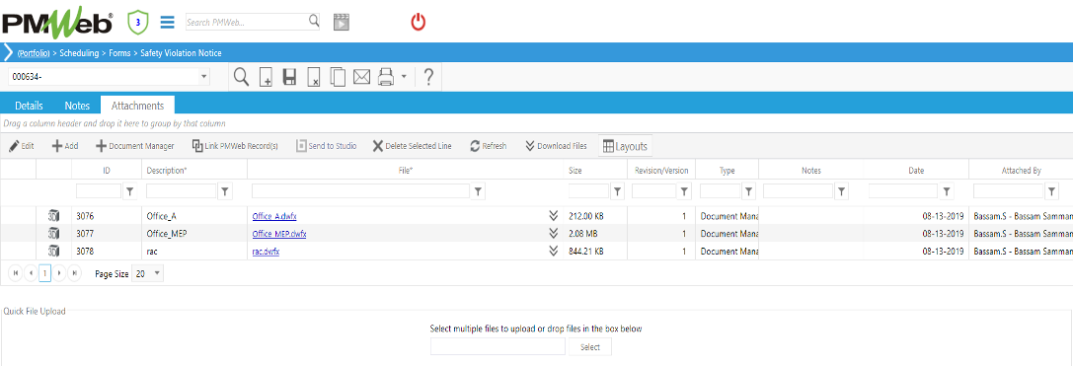1073x367 pixels.
Task: Open the shield notifications icon
Action: click(x=138, y=23)
